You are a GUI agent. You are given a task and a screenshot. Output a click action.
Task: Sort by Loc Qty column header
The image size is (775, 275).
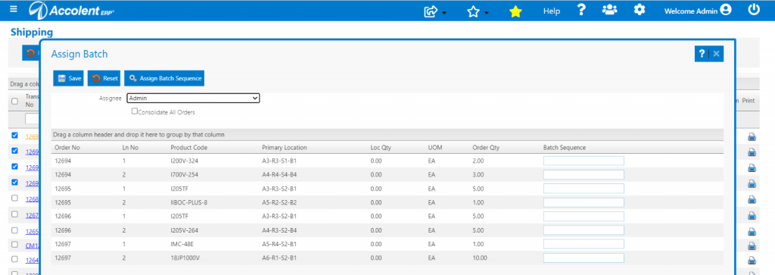381,148
